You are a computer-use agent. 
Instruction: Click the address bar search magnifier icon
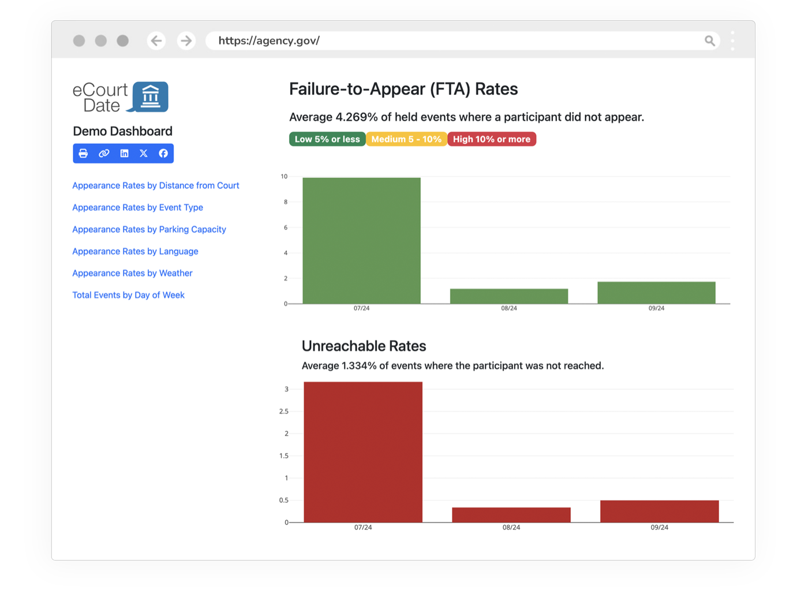(x=710, y=40)
